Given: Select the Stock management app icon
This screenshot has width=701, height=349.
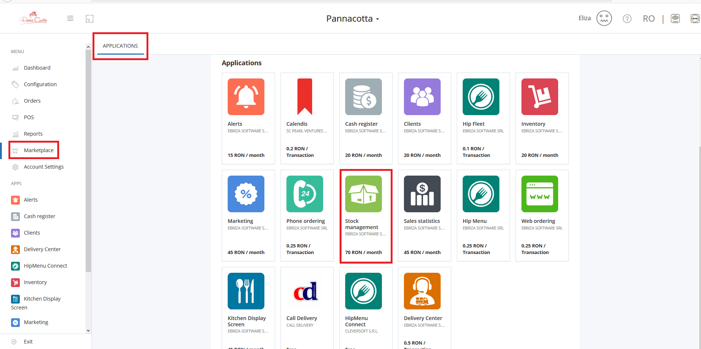Looking at the screenshot, I should coord(364,194).
